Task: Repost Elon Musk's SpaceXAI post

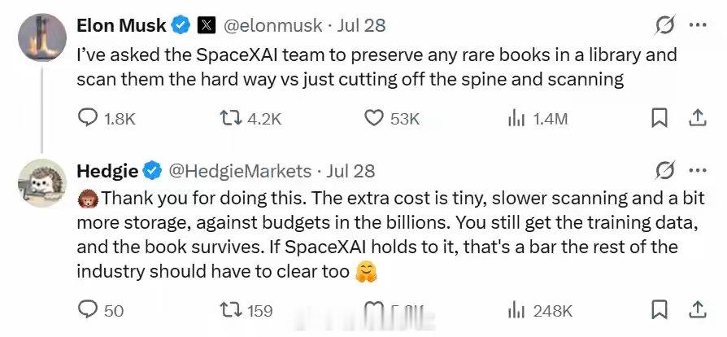Action: pyautogui.click(x=250, y=119)
